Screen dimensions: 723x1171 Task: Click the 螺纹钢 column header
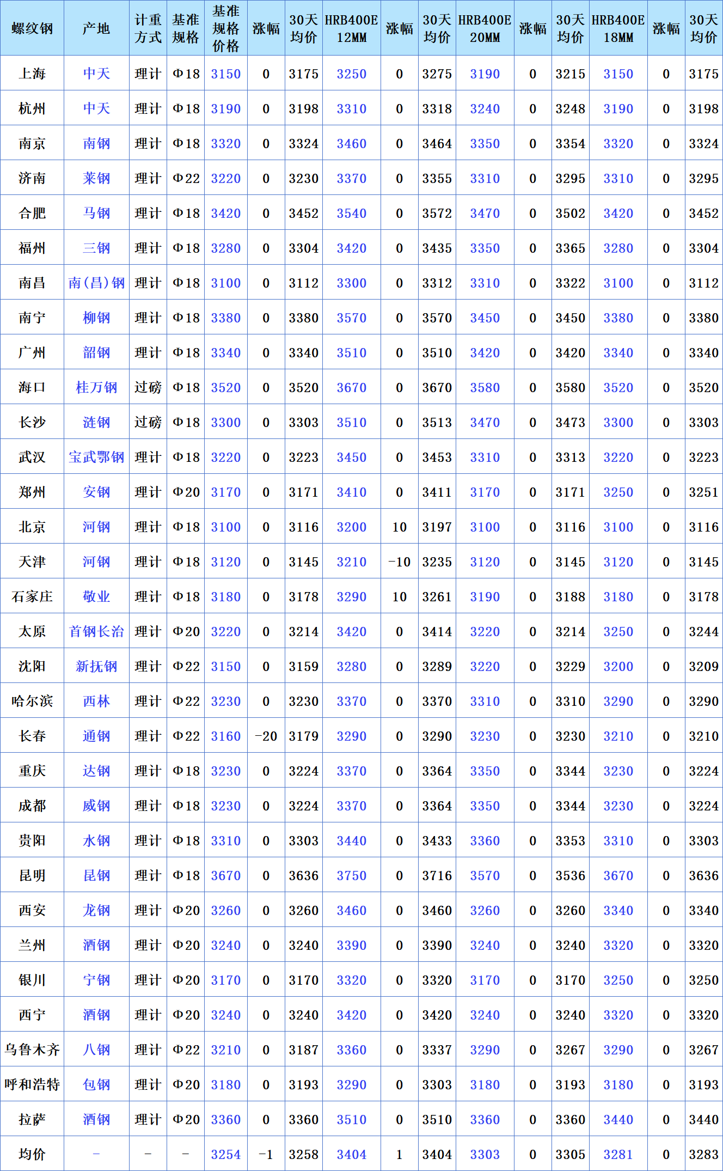(x=32, y=28)
